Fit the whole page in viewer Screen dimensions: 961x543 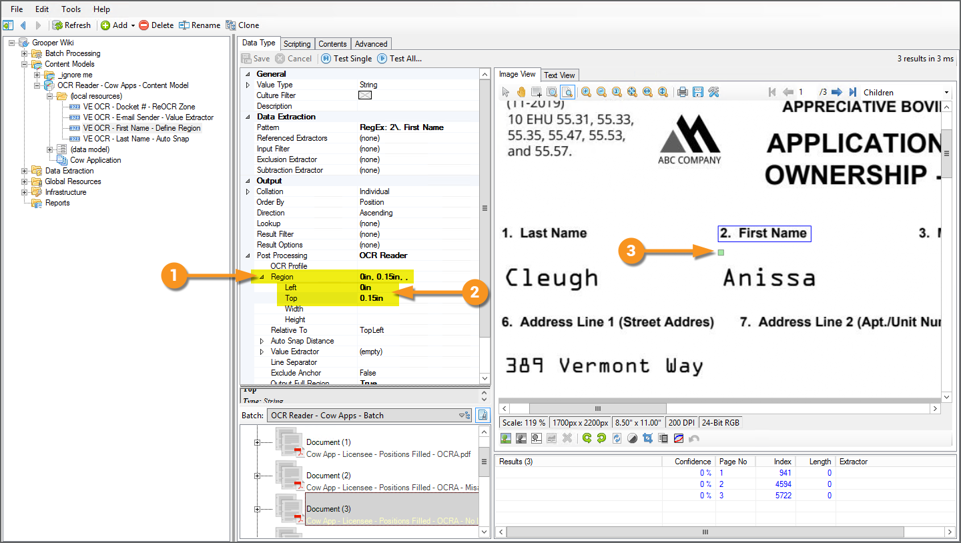click(x=632, y=92)
